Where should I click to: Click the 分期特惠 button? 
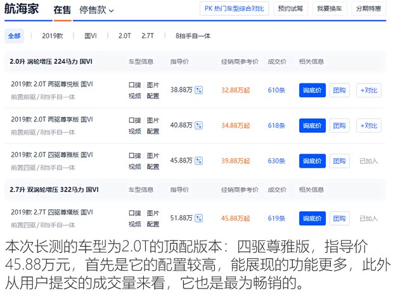coord(369,8)
